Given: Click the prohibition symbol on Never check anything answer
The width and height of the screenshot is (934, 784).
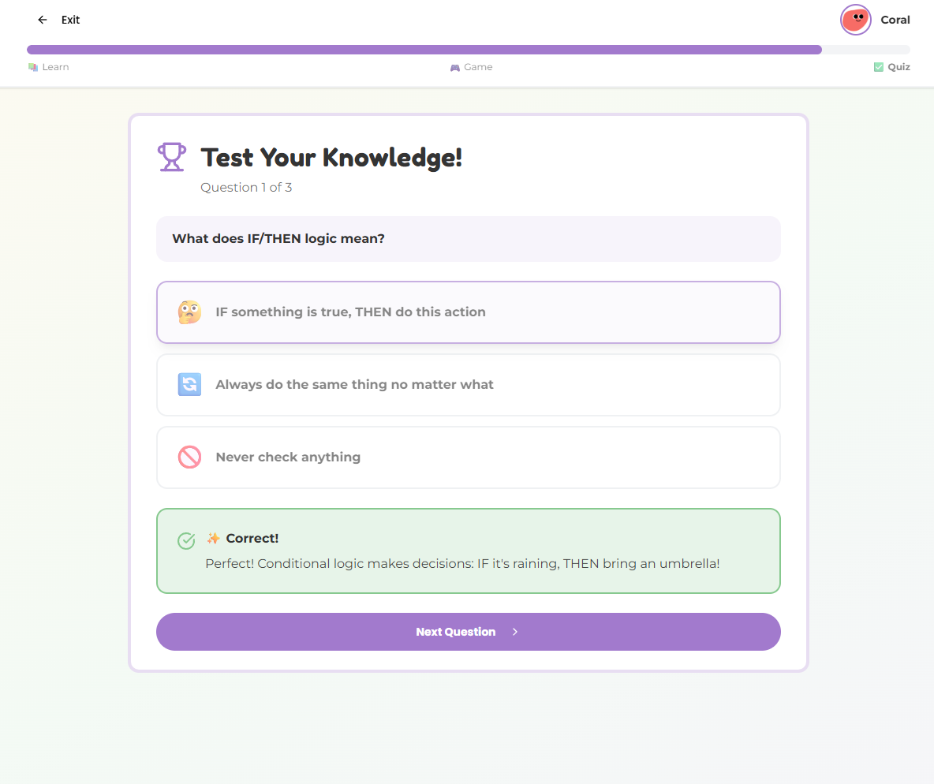Looking at the screenshot, I should [x=189, y=457].
